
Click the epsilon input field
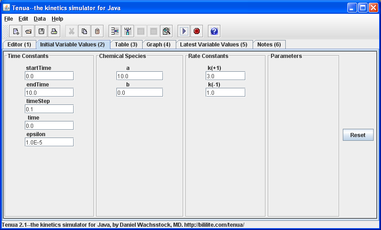pyautogui.click(x=49, y=142)
